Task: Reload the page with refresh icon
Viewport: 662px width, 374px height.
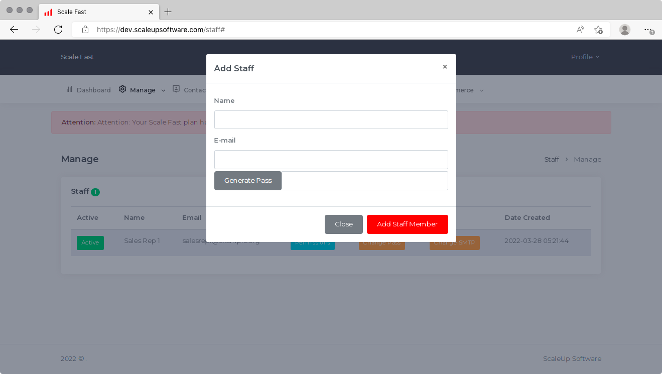Action: click(x=58, y=30)
